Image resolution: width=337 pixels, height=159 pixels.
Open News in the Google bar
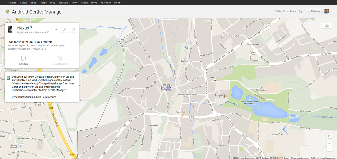[x=75, y=3]
